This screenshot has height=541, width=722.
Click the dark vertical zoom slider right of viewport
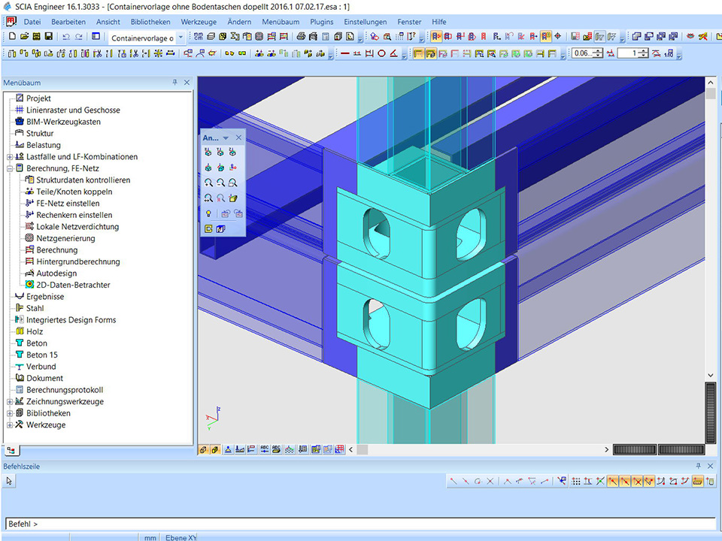tap(710, 413)
